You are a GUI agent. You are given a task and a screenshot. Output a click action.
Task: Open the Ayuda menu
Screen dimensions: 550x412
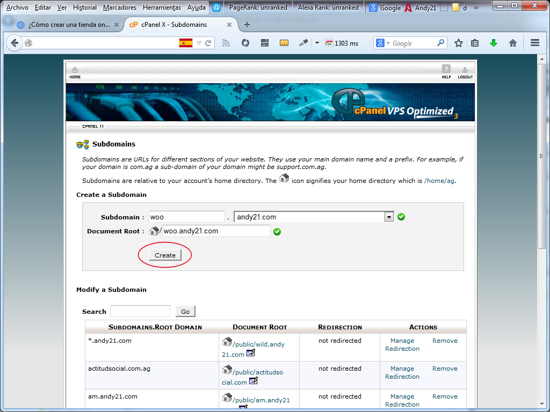[197, 8]
